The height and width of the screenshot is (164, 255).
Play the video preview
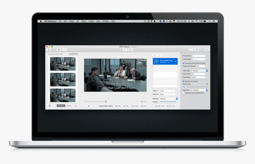[89, 106]
